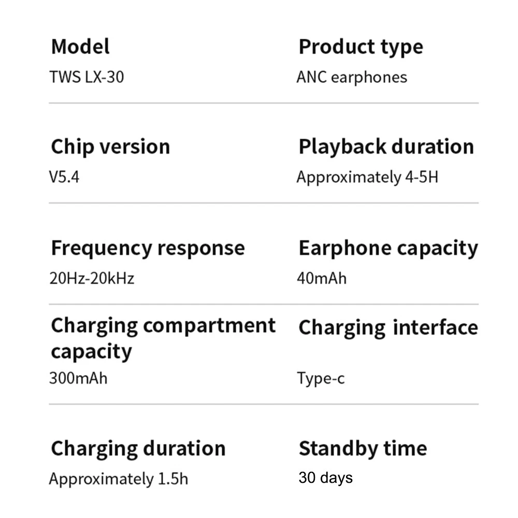Click the Earphone capacity heading
This screenshot has width=518, height=518.
click(x=388, y=248)
